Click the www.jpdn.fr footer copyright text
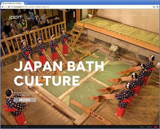 tap(15, 127)
